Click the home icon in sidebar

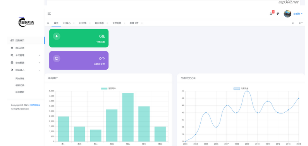point(12,40)
